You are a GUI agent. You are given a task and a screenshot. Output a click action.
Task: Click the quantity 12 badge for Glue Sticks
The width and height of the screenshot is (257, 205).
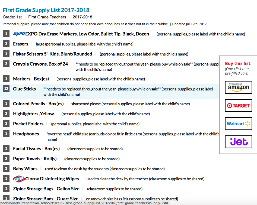pos(6,89)
